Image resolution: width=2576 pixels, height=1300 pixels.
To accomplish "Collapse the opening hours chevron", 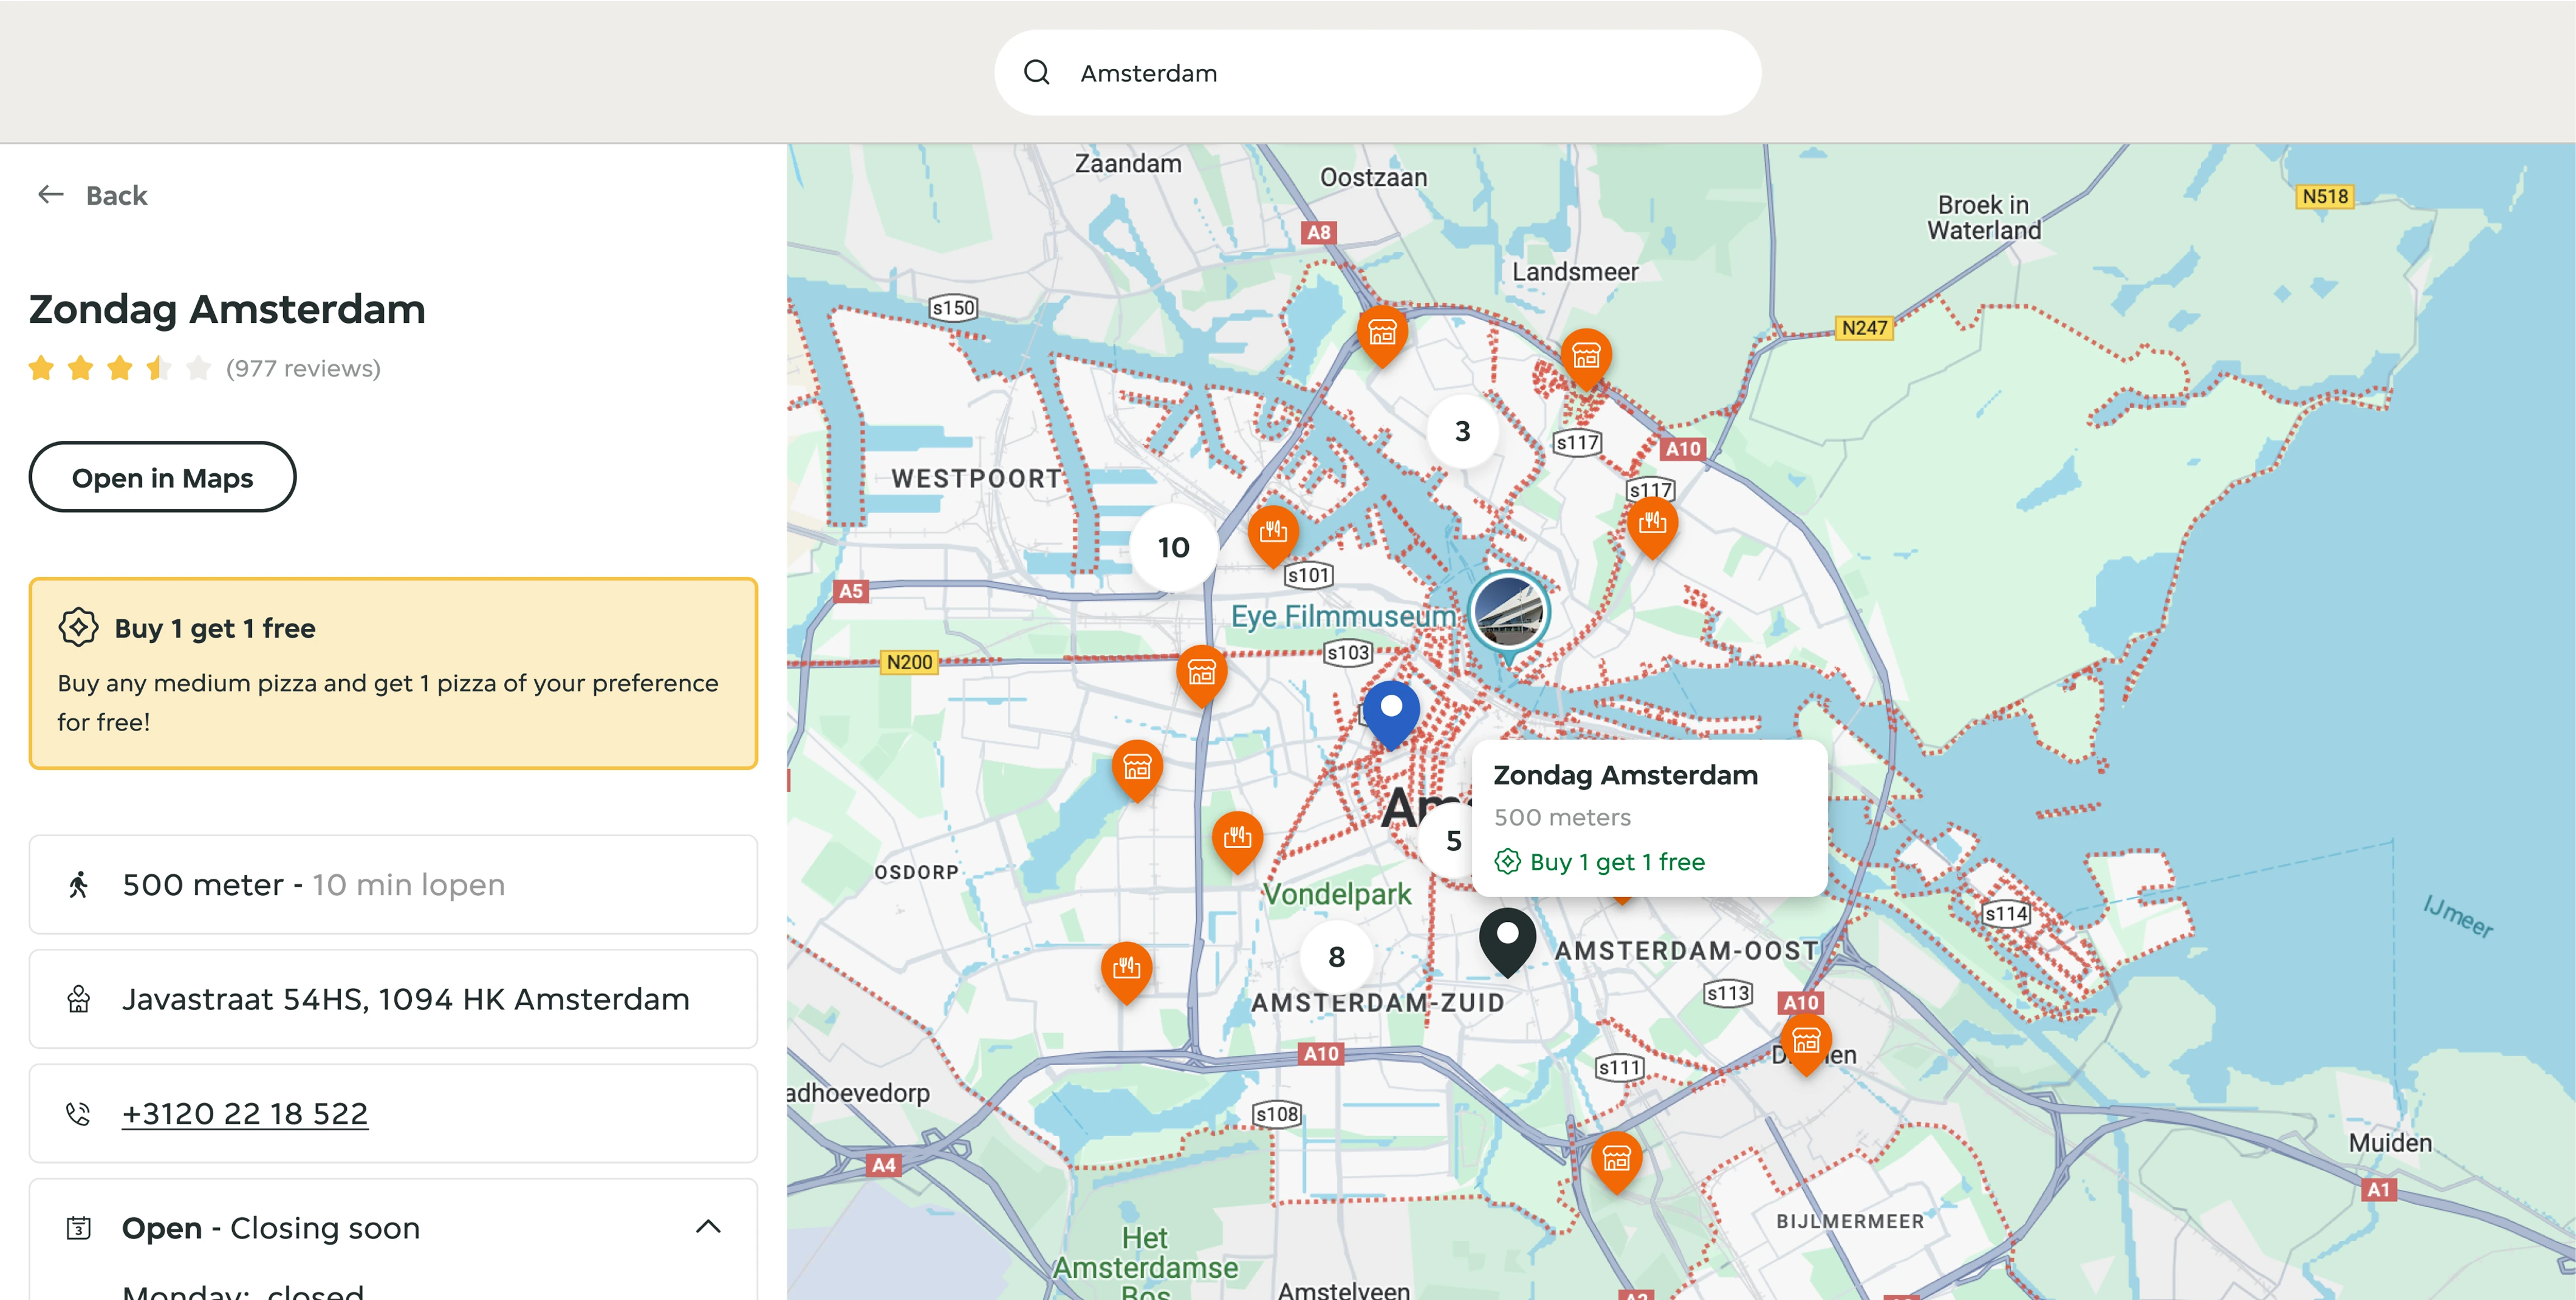I will [708, 1227].
